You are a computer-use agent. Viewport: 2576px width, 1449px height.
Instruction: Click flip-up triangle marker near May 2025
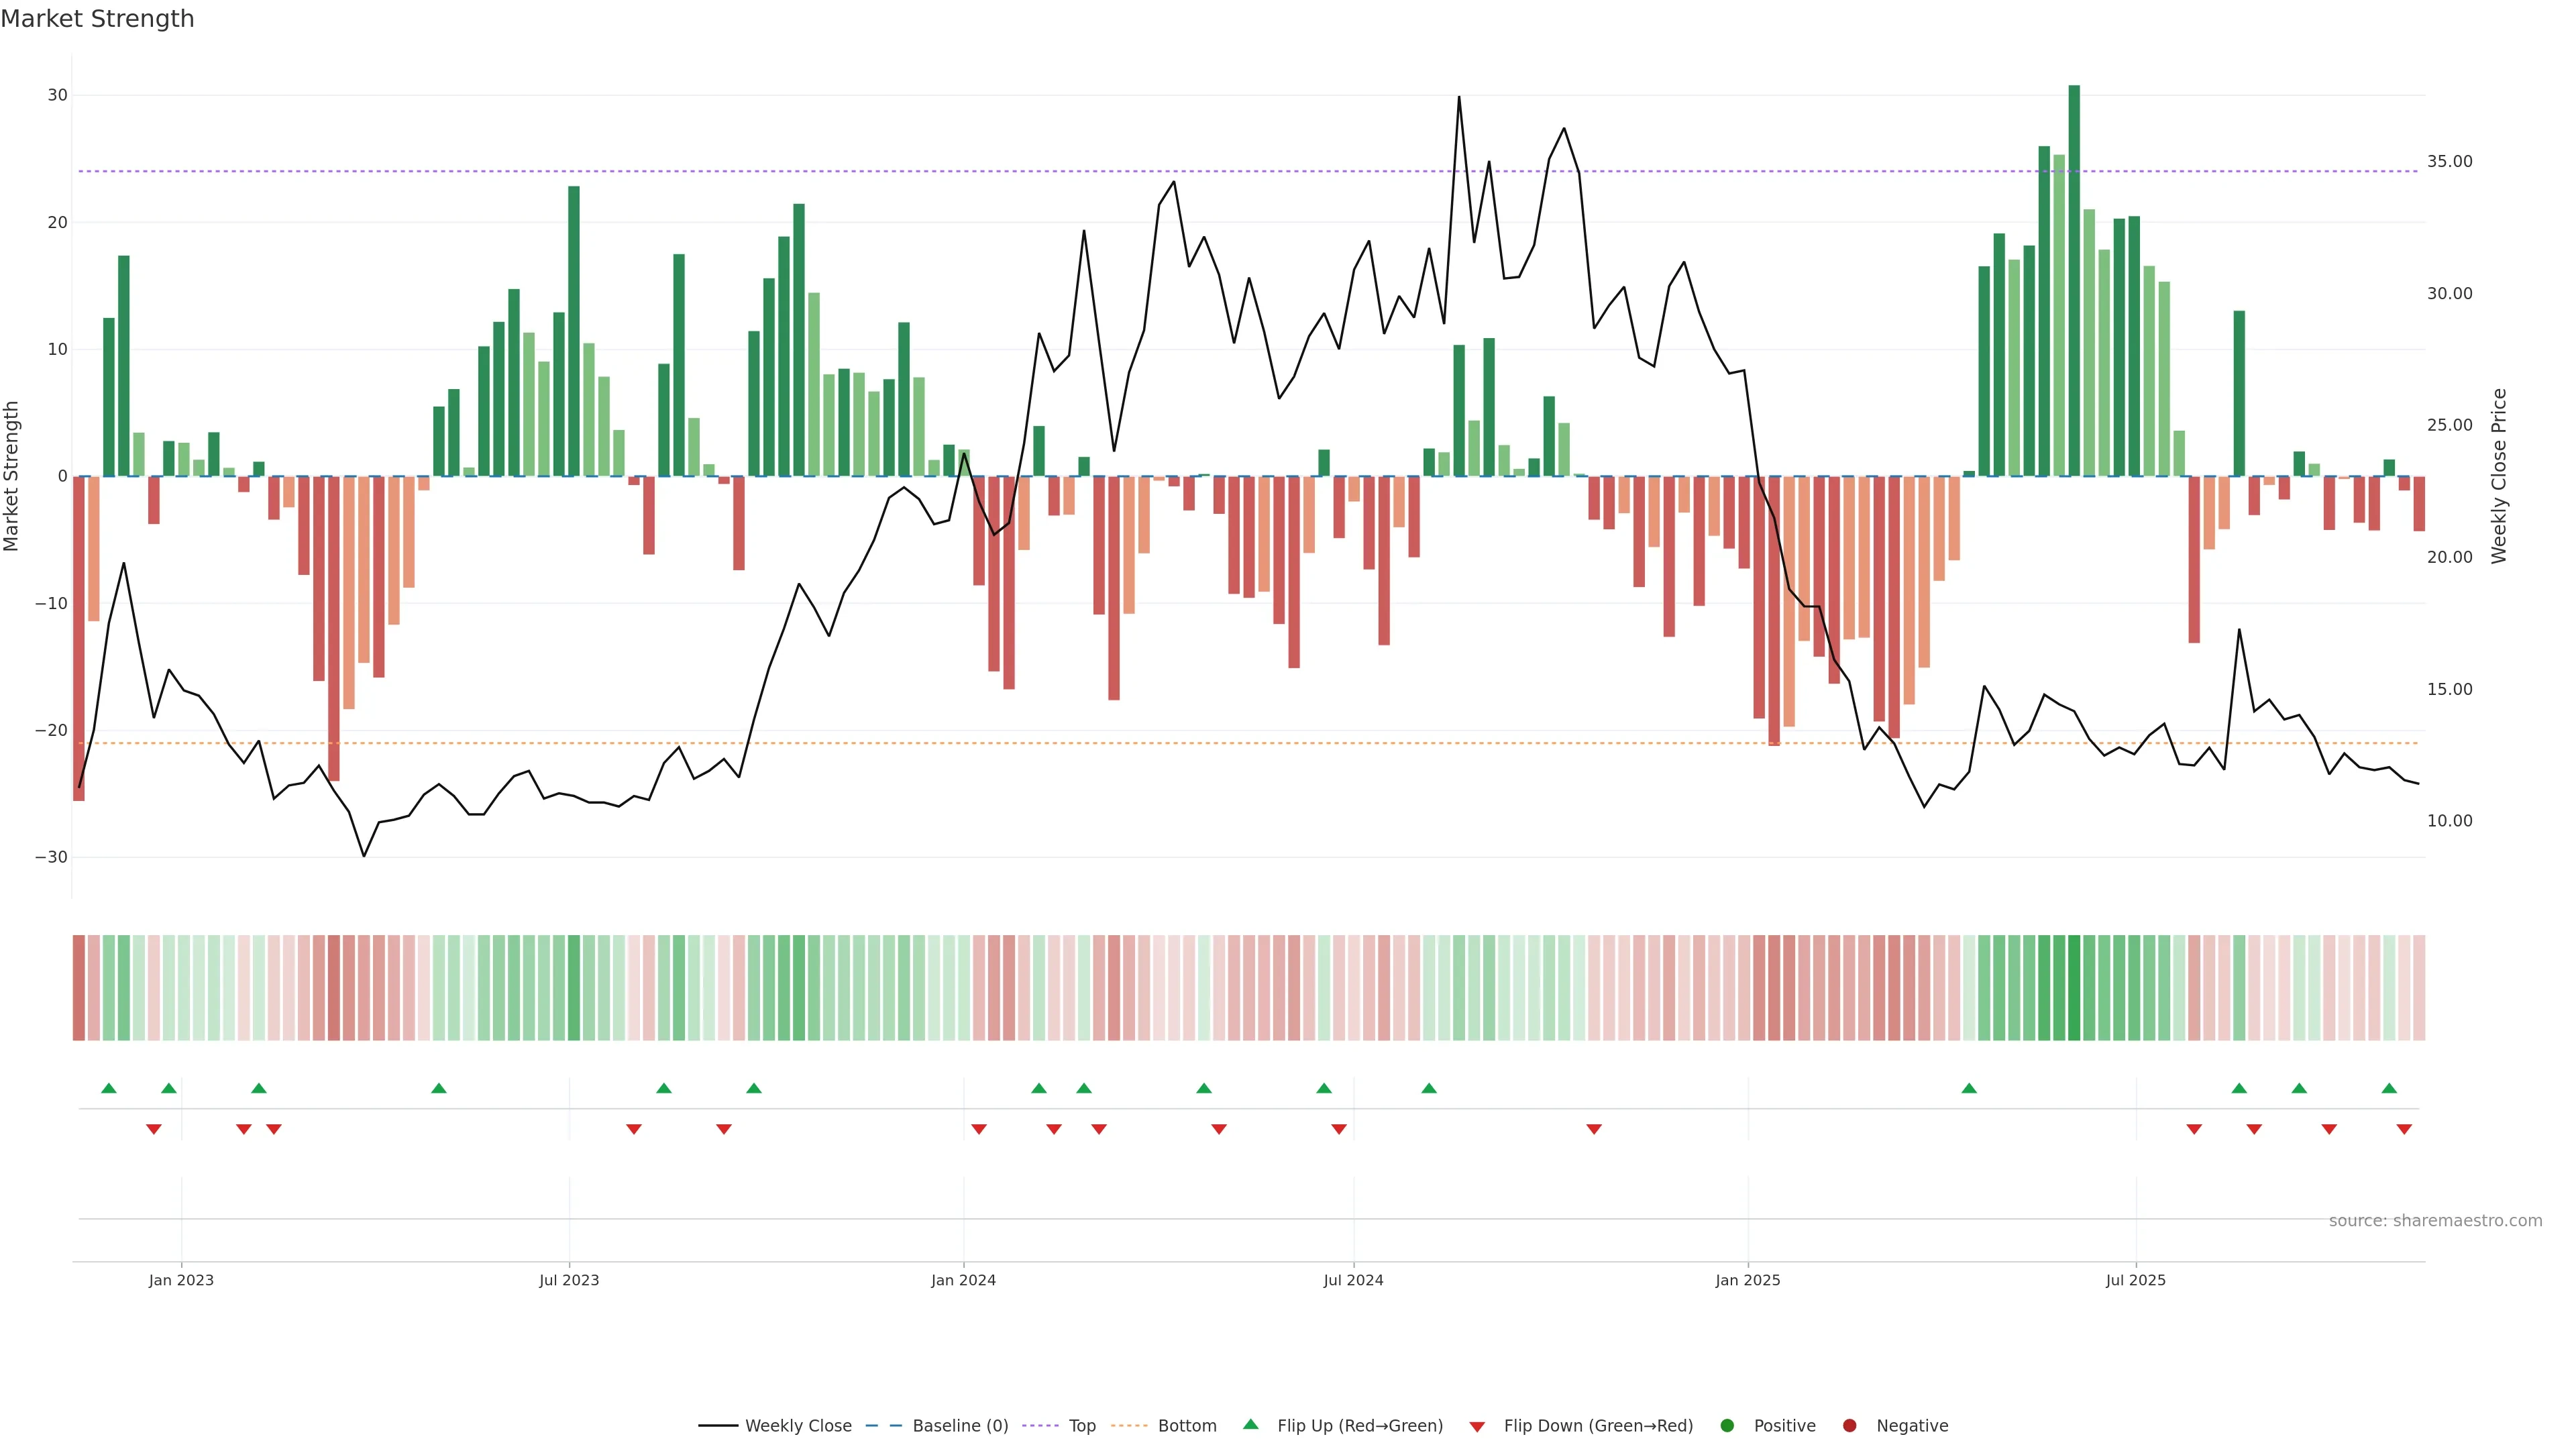coord(1969,1088)
